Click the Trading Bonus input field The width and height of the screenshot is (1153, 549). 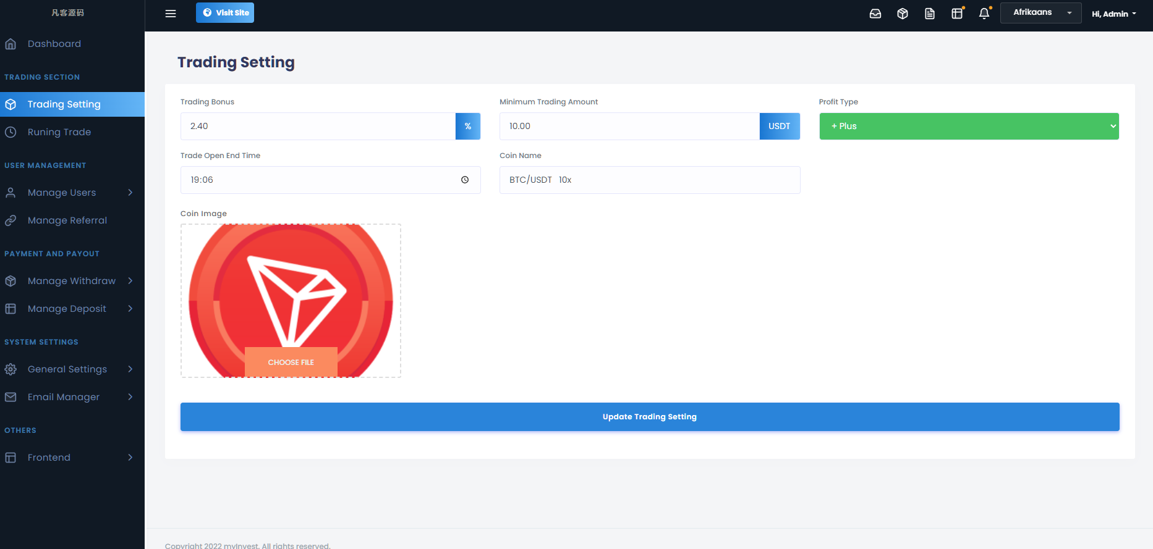click(x=318, y=126)
